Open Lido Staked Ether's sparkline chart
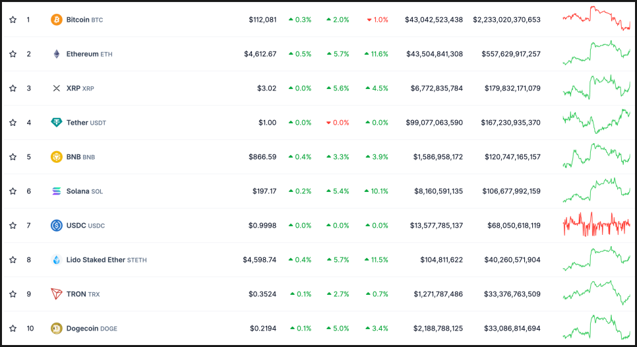The image size is (637, 347). [x=596, y=259]
